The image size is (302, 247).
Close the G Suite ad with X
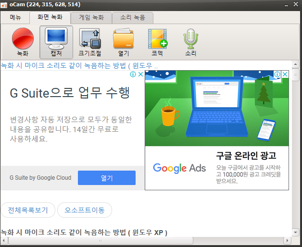pos(140,74)
